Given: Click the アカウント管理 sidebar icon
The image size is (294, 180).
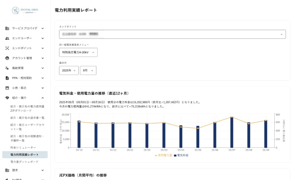Looking at the screenshot, I should tap(7, 58).
